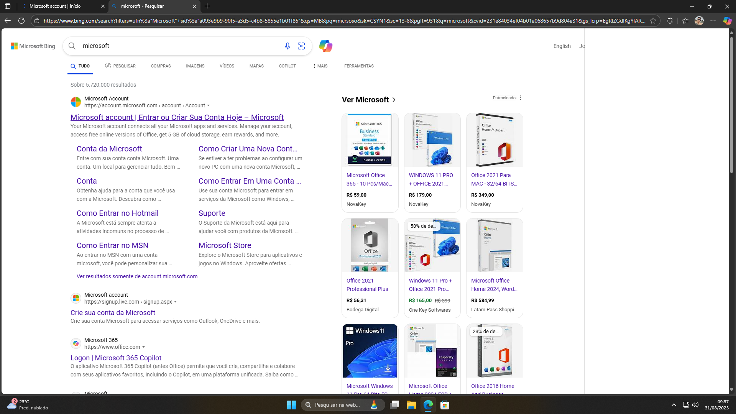
Task: Open the Microsoft Store sublink
Action: [x=225, y=245]
